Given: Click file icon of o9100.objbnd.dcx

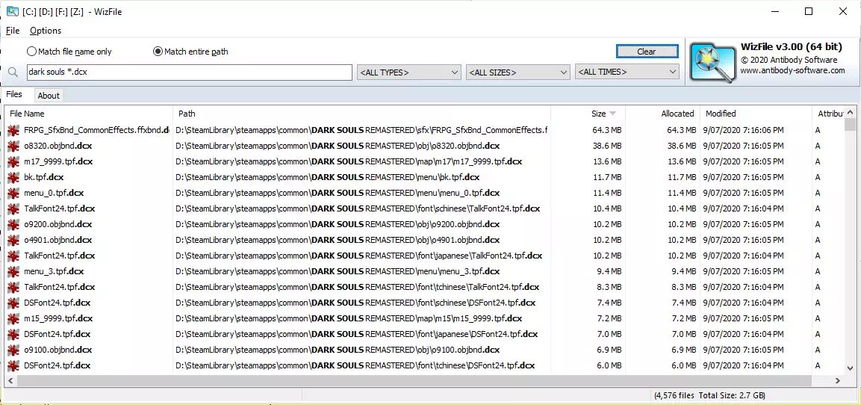Looking at the screenshot, I should click(x=13, y=350).
